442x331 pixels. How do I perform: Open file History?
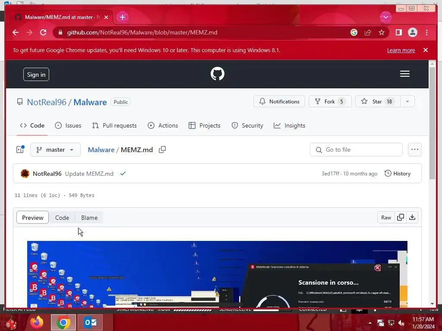(x=398, y=174)
